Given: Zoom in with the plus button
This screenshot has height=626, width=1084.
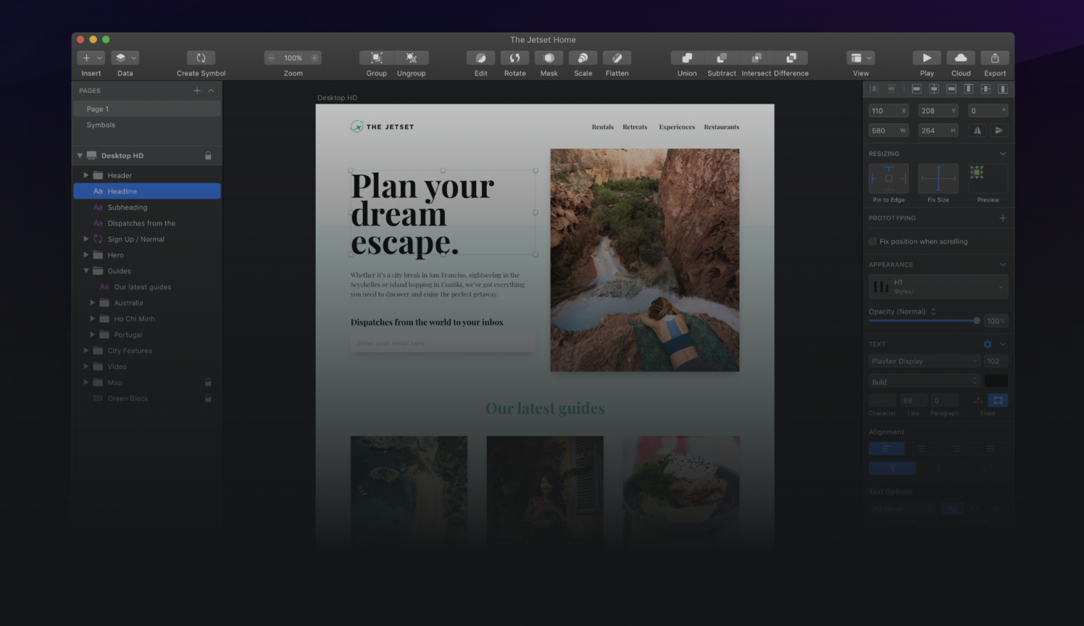Looking at the screenshot, I should 314,58.
